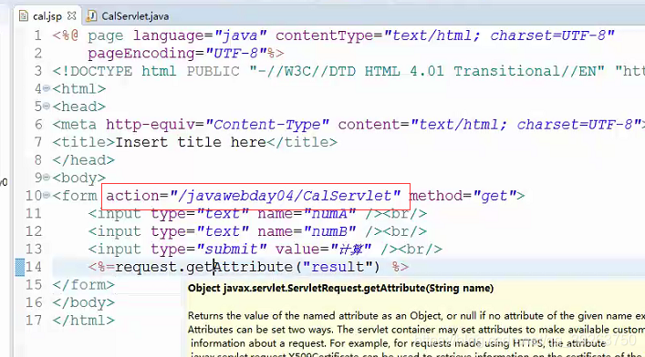645x357 pixels.
Task: Click the marker on line 14 ruler
Action: (20, 267)
